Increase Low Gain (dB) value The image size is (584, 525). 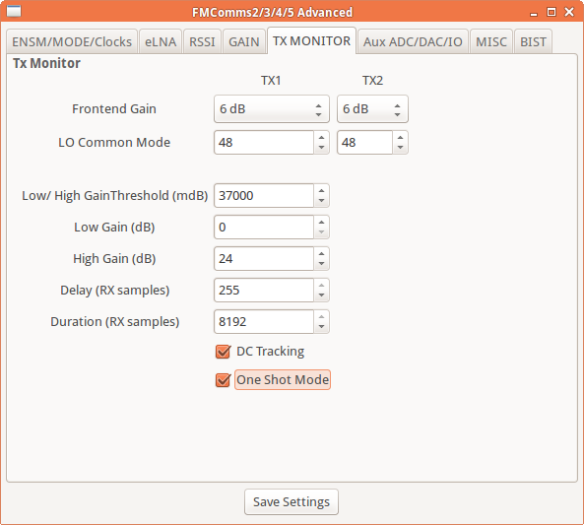[321, 222]
